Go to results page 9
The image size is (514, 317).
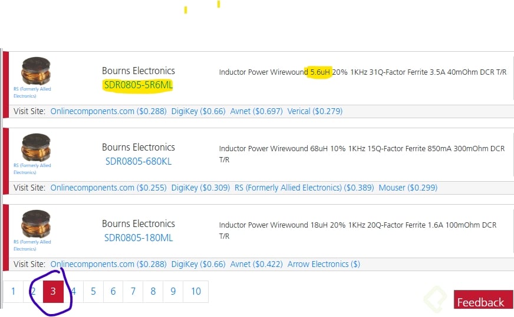click(173, 291)
